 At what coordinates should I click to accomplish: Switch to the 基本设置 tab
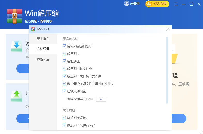coord(43,39)
